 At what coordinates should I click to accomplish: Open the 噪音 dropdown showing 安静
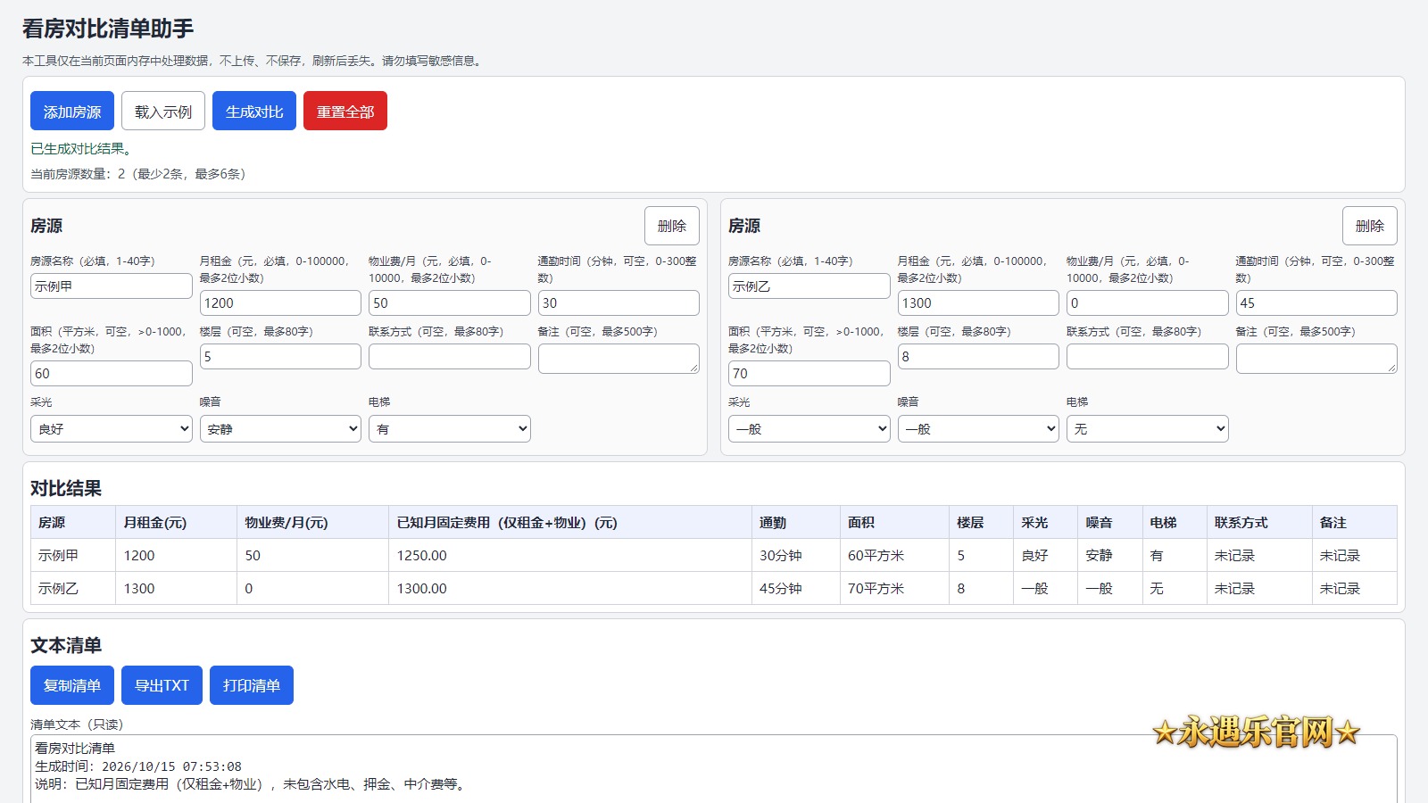280,429
